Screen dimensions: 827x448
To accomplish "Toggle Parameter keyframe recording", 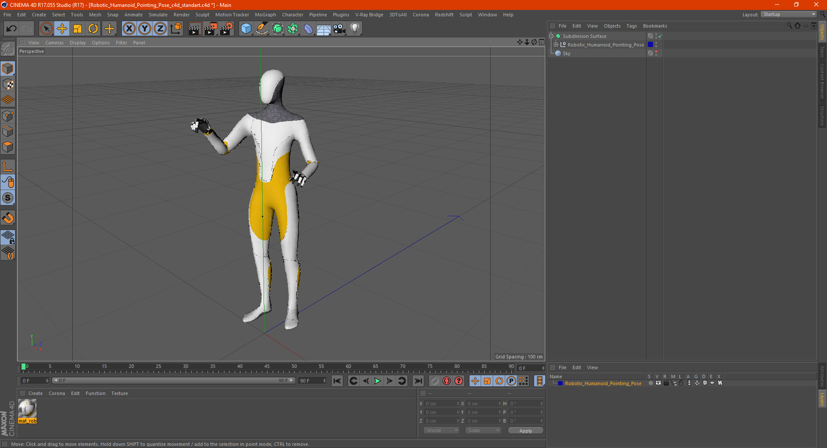I will pos(511,381).
